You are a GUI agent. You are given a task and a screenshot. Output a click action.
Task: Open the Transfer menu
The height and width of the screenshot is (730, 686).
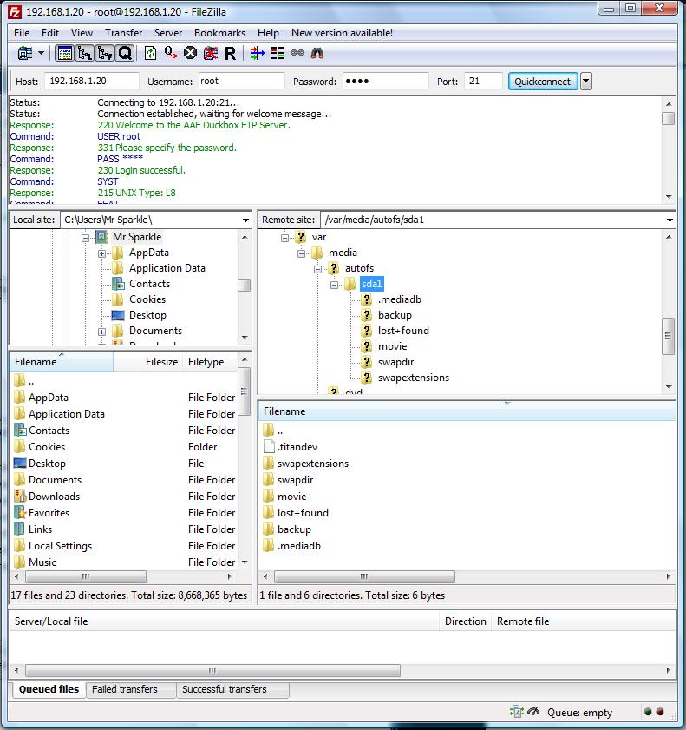[x=123, y=33]
